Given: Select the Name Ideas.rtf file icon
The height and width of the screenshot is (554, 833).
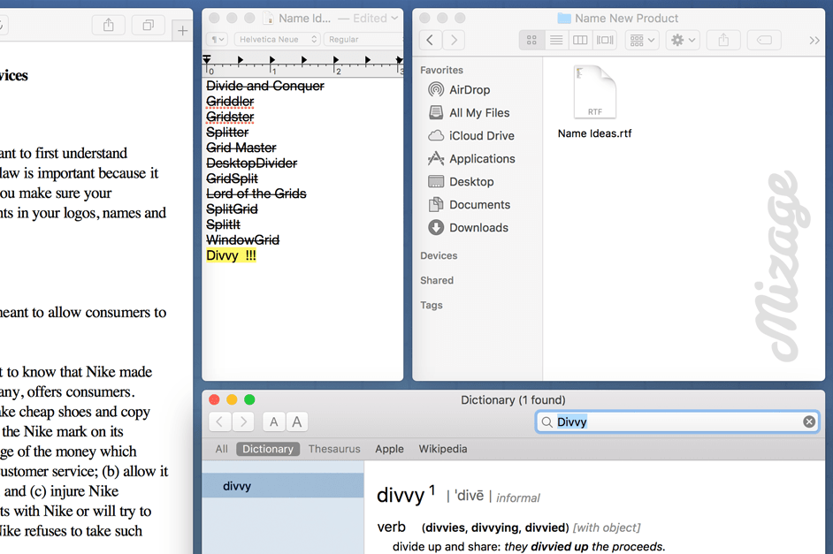Looking at the screenshot, I should tap(595, 92).
